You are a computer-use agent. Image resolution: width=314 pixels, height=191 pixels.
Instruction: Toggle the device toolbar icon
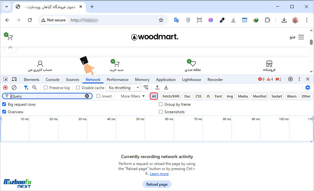(14, 79)
